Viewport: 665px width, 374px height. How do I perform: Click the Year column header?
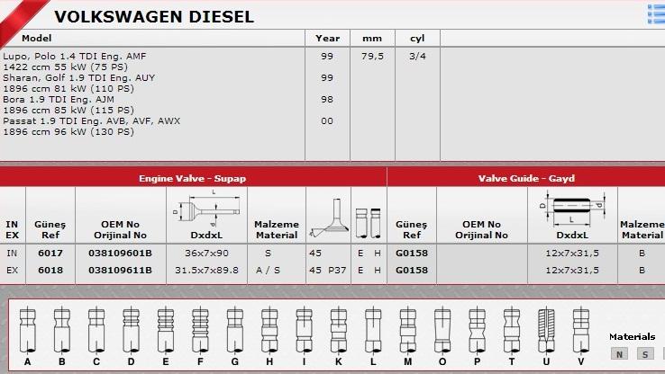[x=327, y=38]
